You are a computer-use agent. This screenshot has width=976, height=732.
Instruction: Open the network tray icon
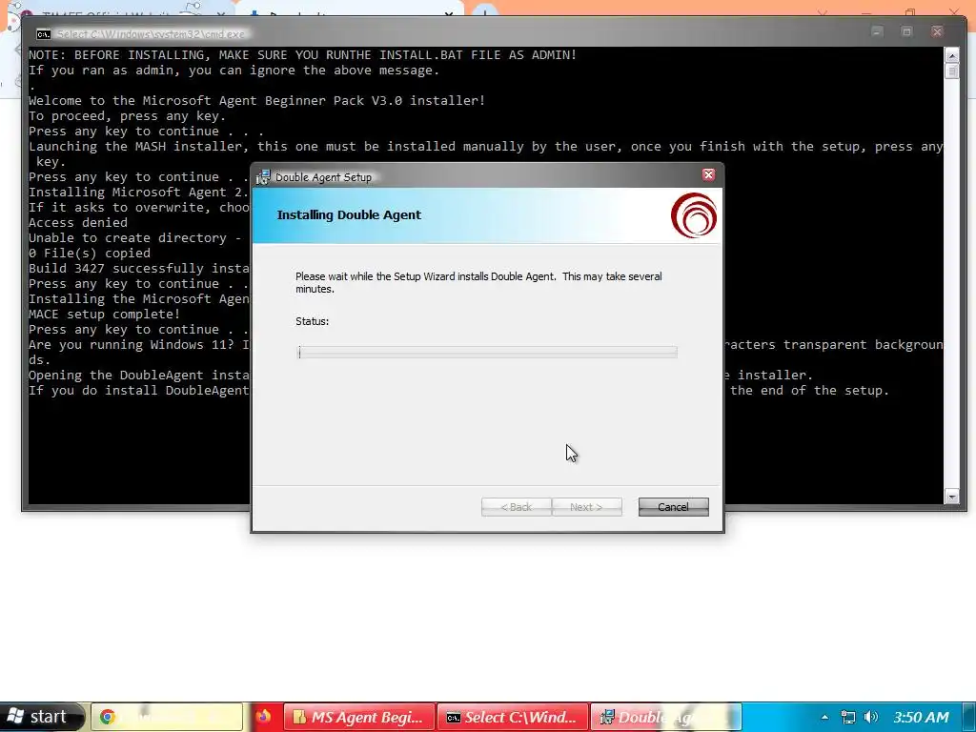click(847, 717)
